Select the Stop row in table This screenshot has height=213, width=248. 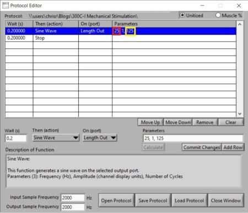coord(121,38)
